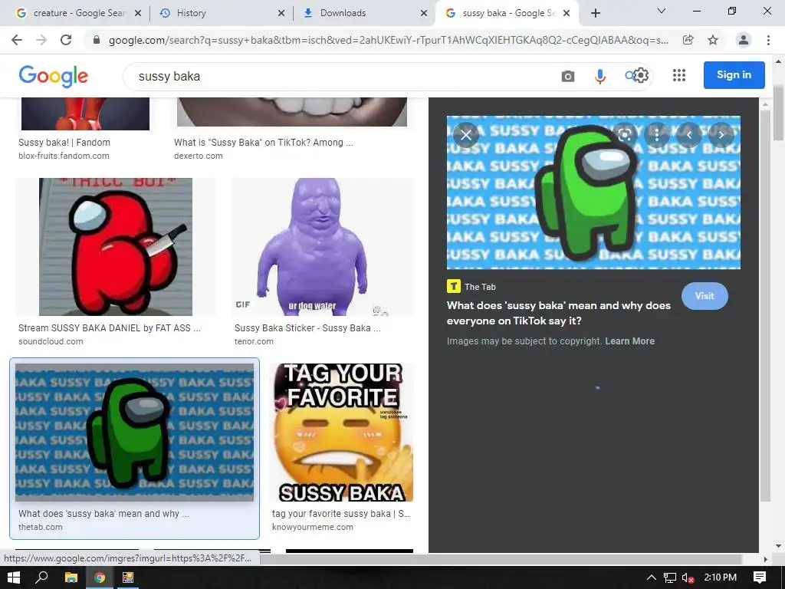
Task: Click the address bar URL
Action: [x=388, y=40]
